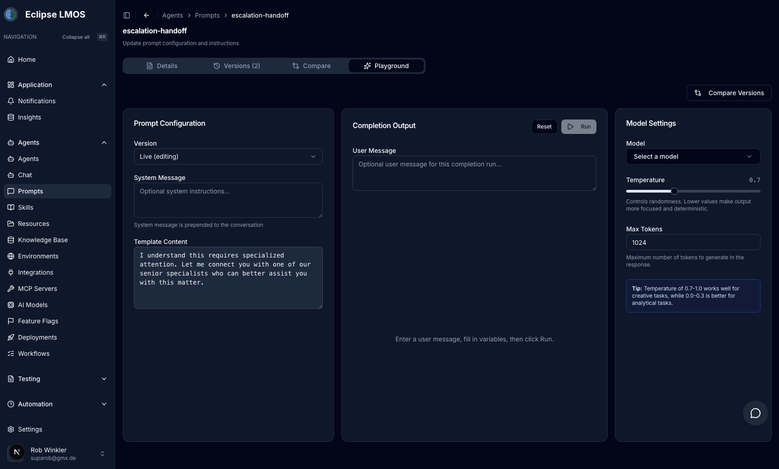Click Collapse all in navigation
This screenshot has width=779, height=469.
pos(76,37)
